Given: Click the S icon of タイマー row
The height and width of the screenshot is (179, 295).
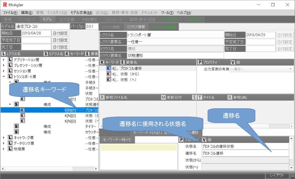Looking at the screenshot, I should (x=16, y=126).
